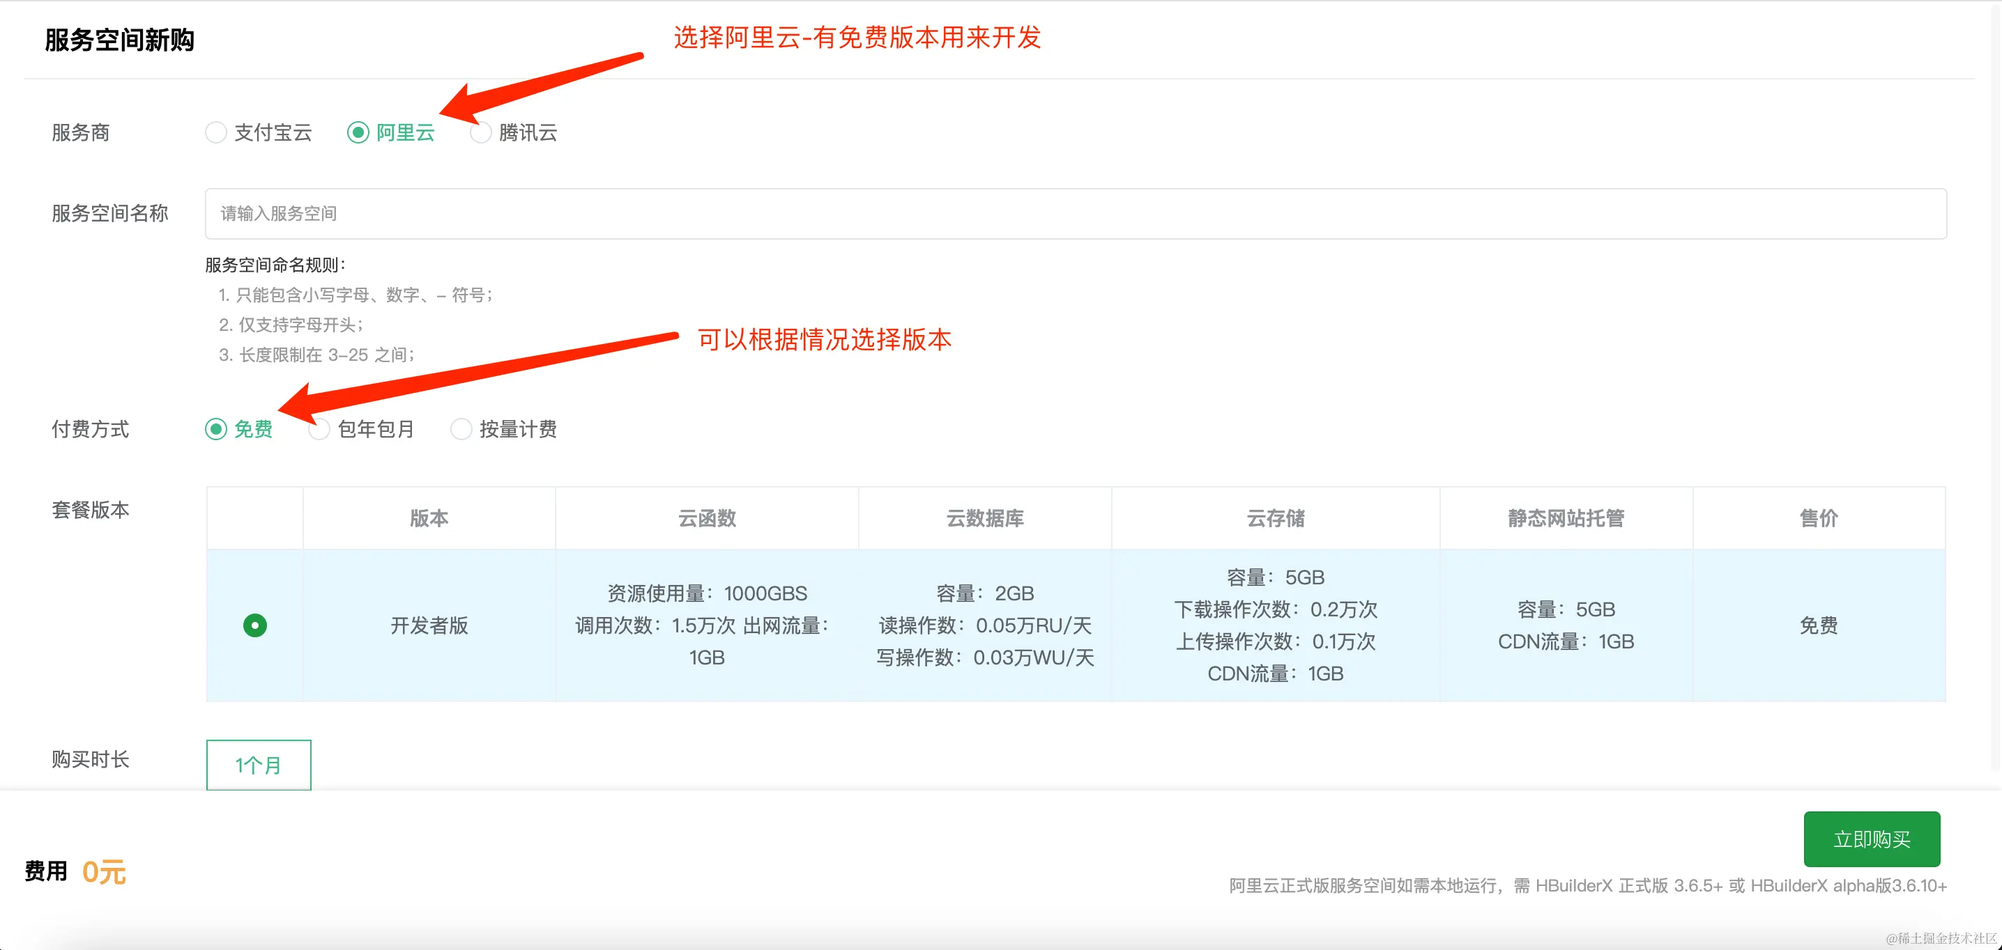Click the 售价 column header
The width and height of the screenshot is (2002, 950).
pos(1820,518)
